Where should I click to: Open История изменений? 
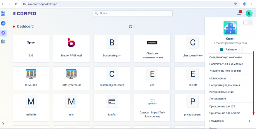point(222,92)
